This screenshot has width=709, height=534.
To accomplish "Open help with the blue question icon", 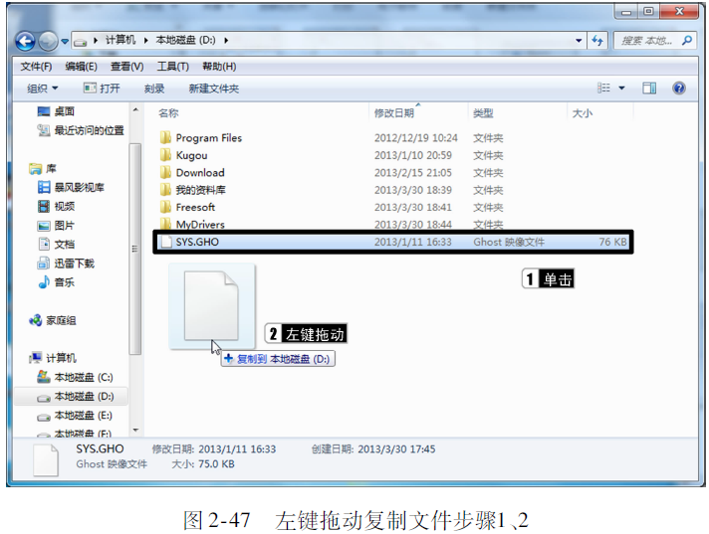I will click(678, 88).
